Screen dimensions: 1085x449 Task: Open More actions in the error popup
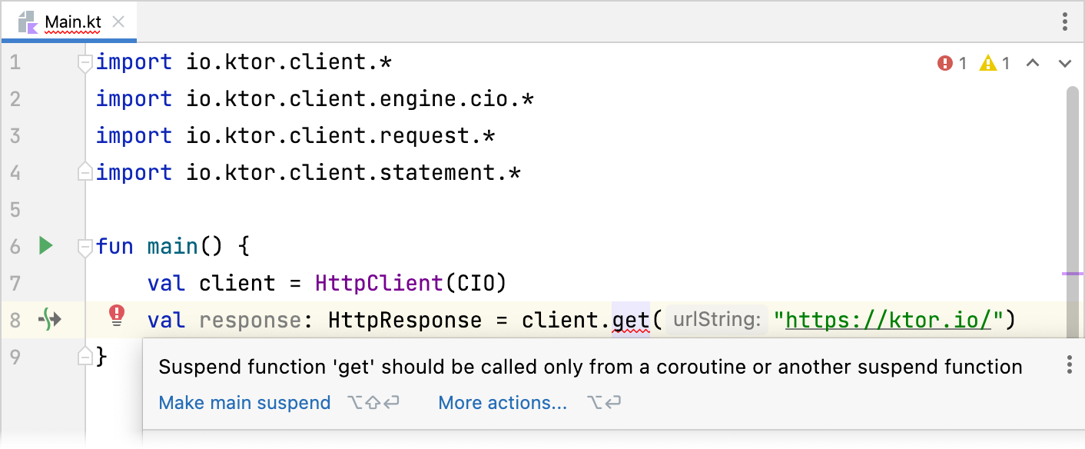tap(503, 402)
